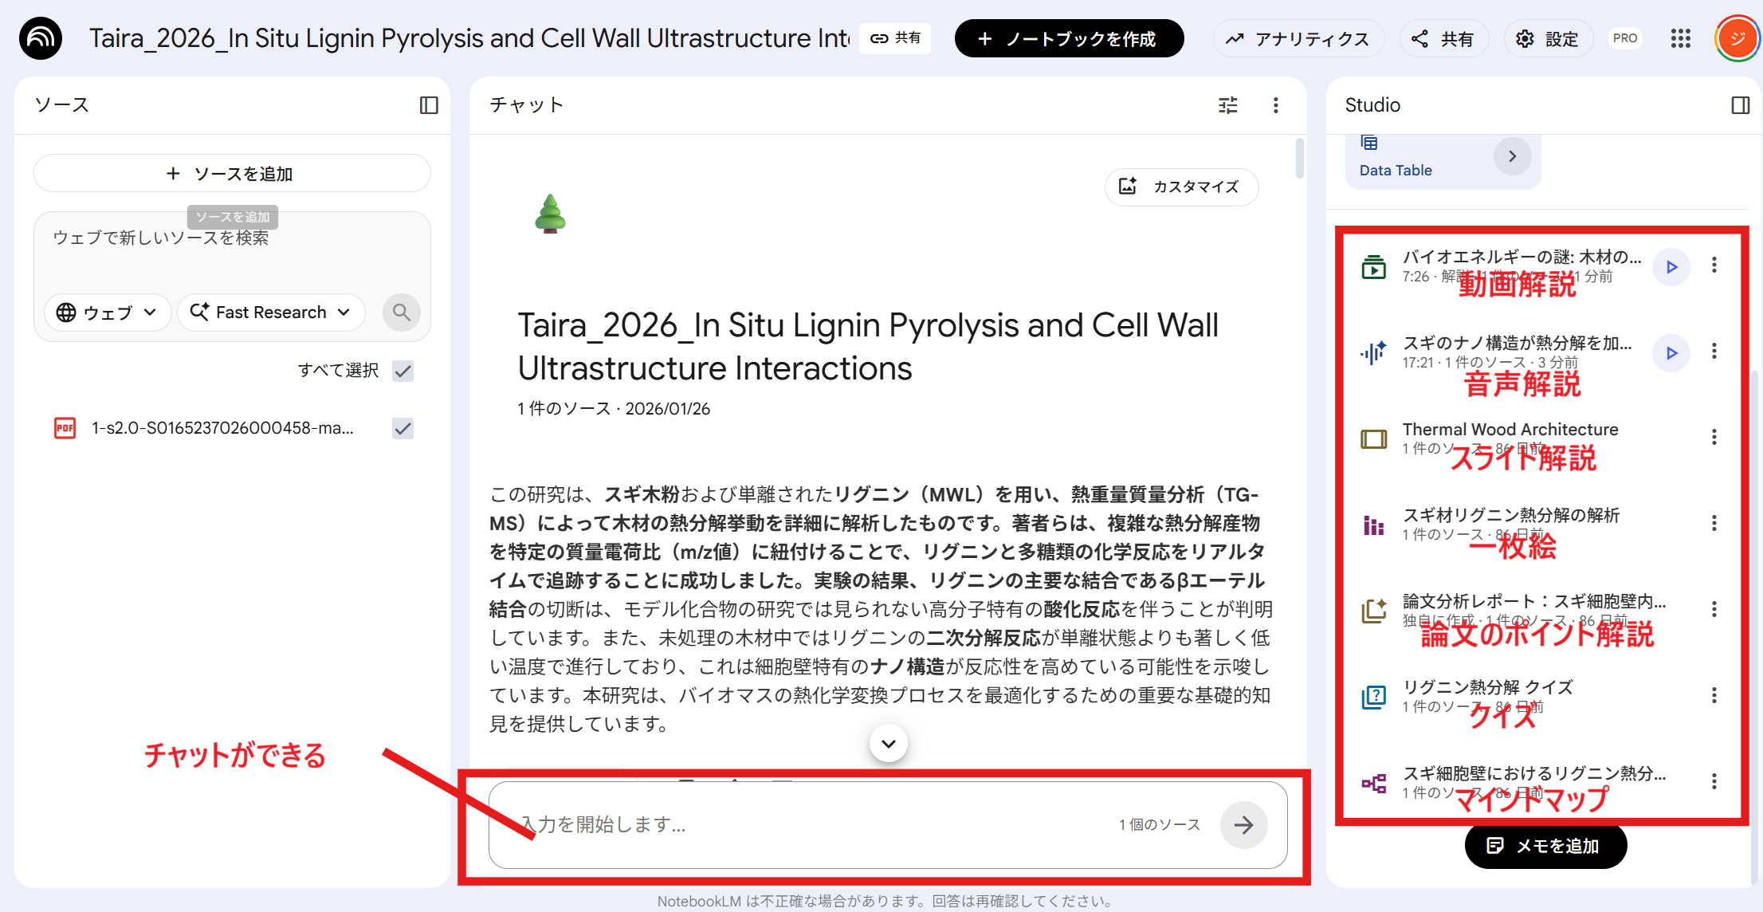Click the ウェブで新しいソースを検索 search field
The image size is (1763, 912).
[x=232, y=238]
